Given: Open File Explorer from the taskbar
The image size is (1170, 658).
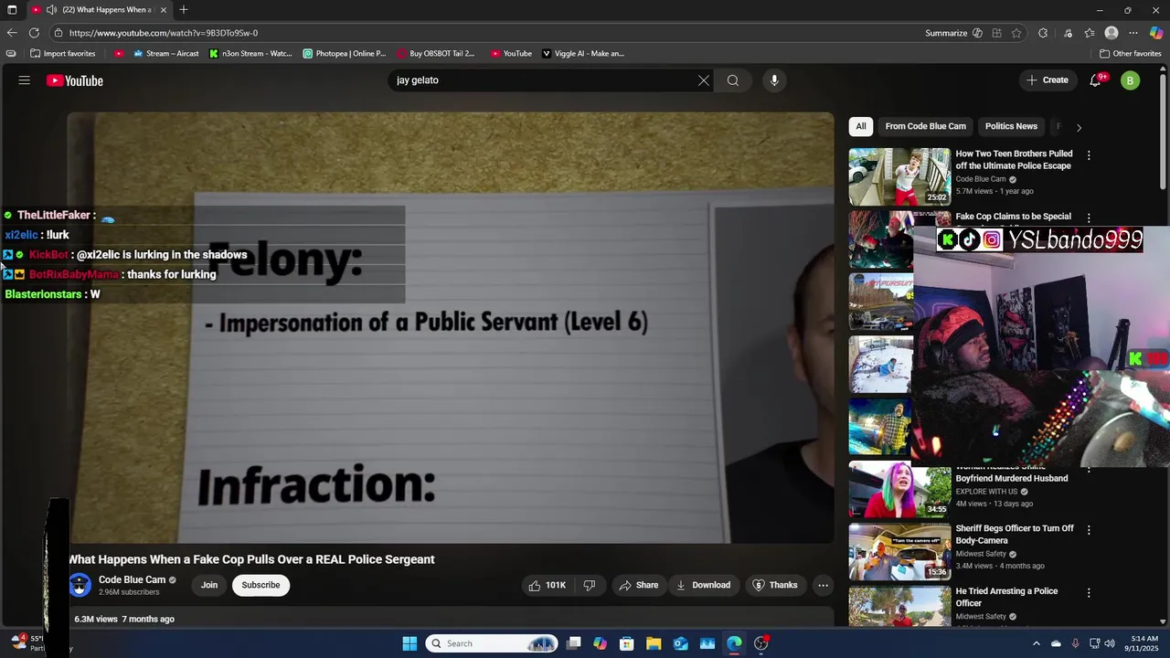Looking at the screenshot, I should (x=654, y=643).
